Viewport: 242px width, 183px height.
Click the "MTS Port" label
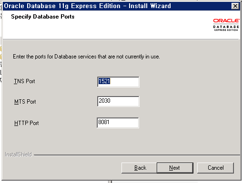click(x=25, y=102)
